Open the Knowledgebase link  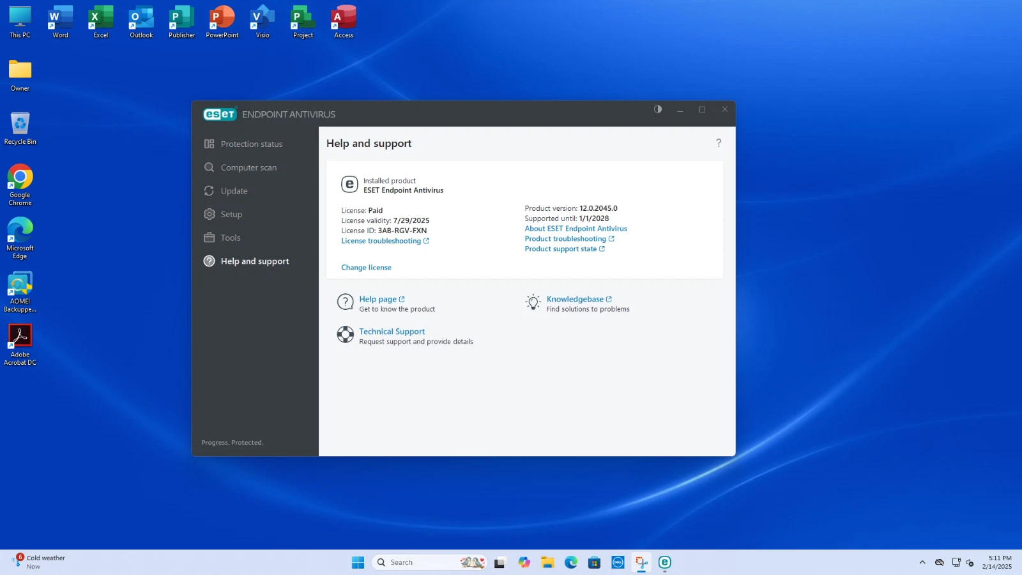[x=579, y=299]
